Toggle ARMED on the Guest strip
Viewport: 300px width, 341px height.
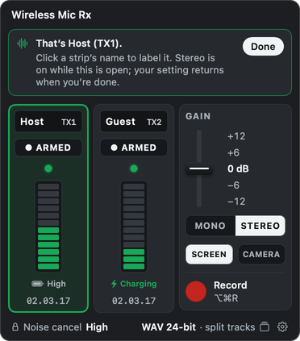[134, 148]
